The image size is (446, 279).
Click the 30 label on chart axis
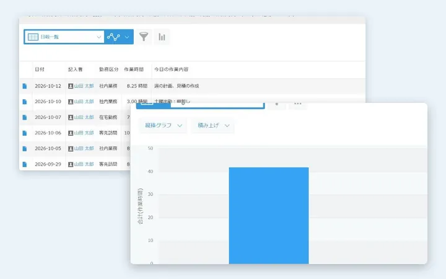151,194
